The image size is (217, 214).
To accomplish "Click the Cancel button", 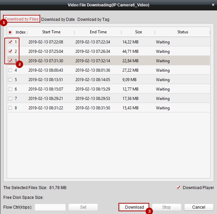I will coord(199,207).
